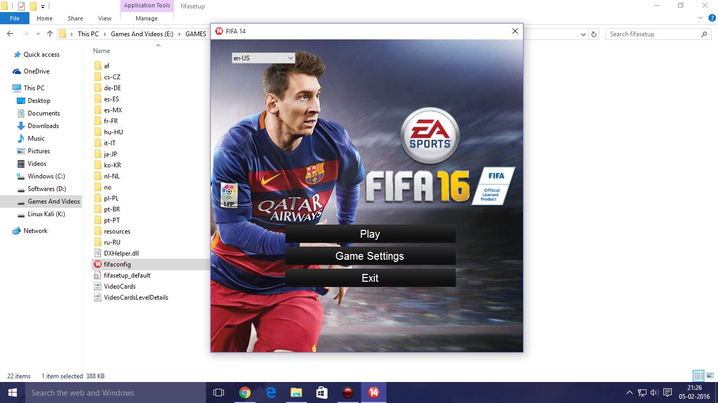Show hidden system tray icons
718x403 pixels.
[x=630, y=393]
